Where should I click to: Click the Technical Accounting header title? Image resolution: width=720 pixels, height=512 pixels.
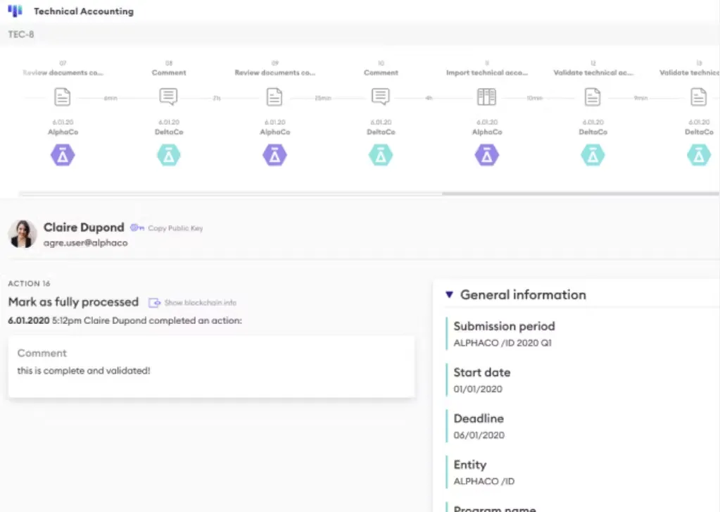tap(83, 11)
